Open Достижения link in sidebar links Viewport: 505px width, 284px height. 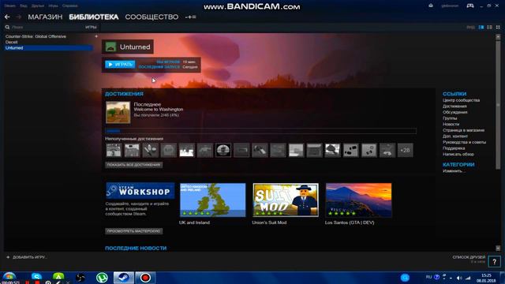click(454, 106)
